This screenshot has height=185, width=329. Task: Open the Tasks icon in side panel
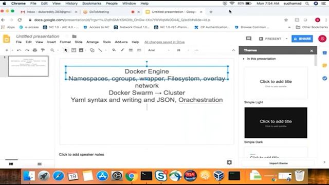coord(324,78)
